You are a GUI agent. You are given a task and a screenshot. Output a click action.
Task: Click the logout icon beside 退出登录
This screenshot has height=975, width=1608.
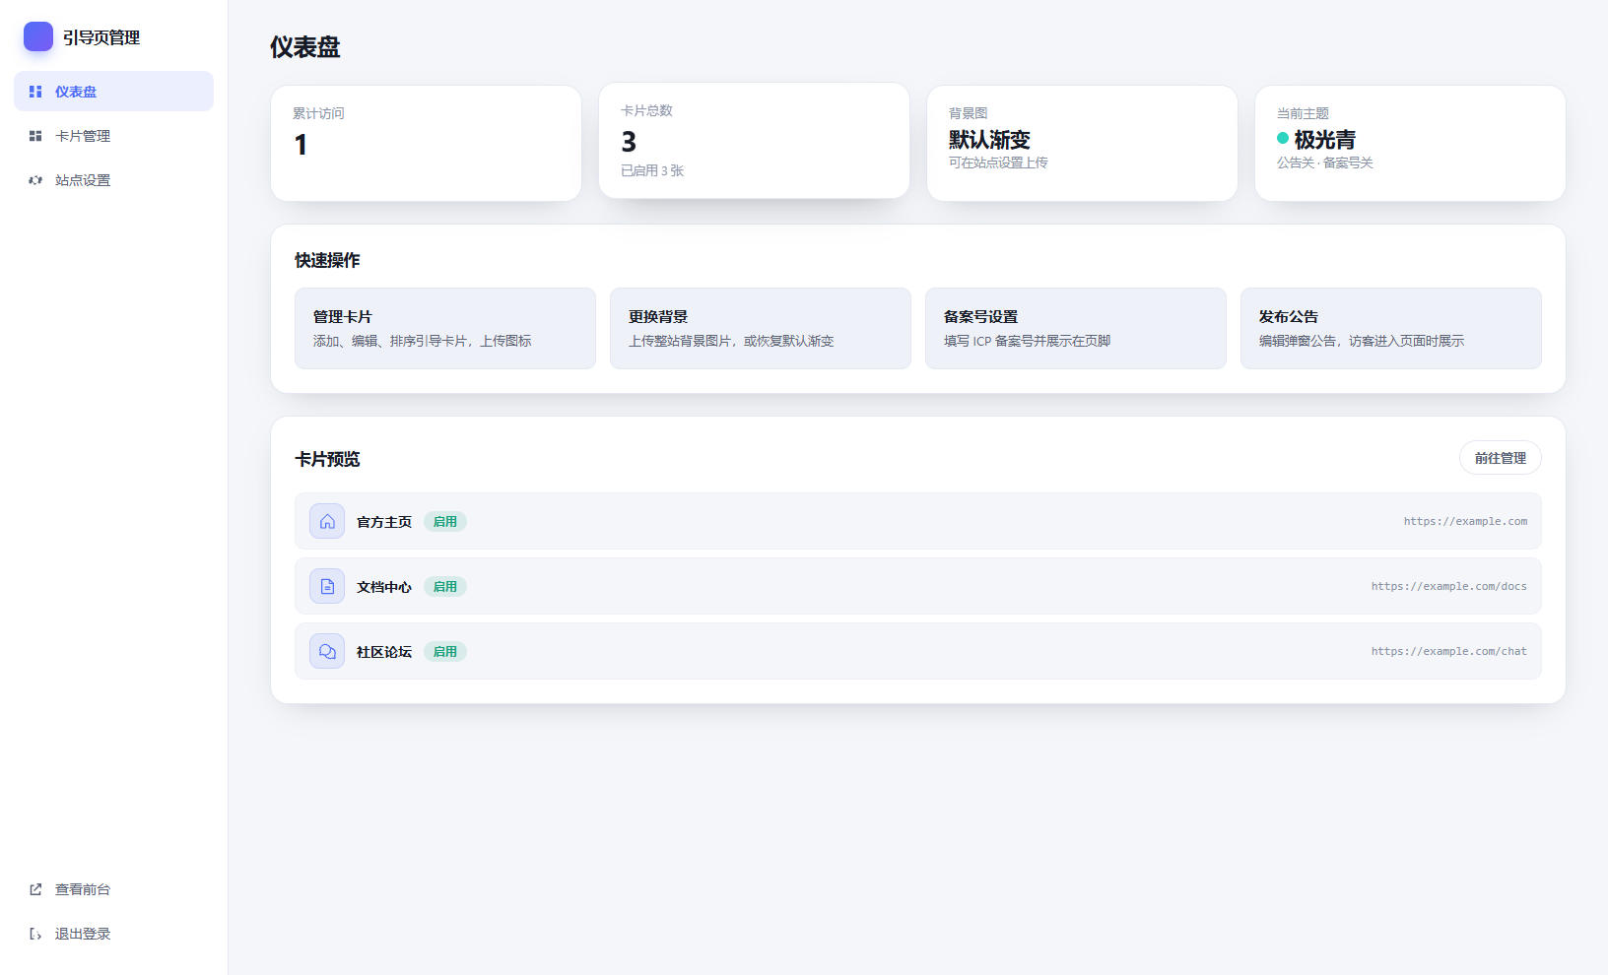35,934
